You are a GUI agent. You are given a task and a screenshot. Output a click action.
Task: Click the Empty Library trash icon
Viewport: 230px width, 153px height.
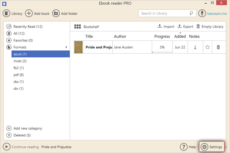click(x=198, y=26)
